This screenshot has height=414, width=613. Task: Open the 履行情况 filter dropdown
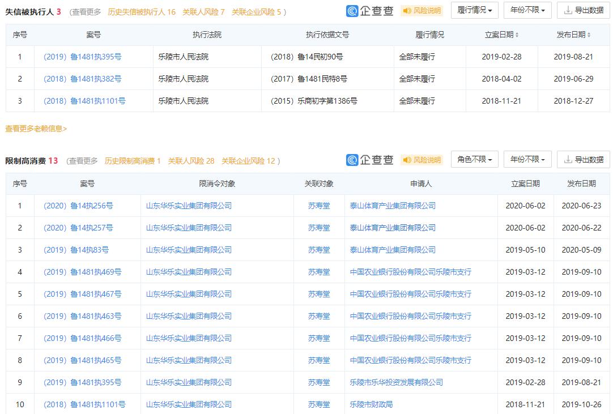475,10
